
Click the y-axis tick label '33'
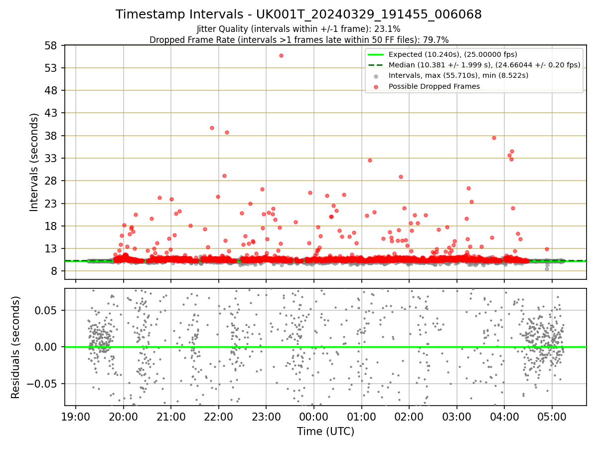pyautogui.click(x=51, y=158)
